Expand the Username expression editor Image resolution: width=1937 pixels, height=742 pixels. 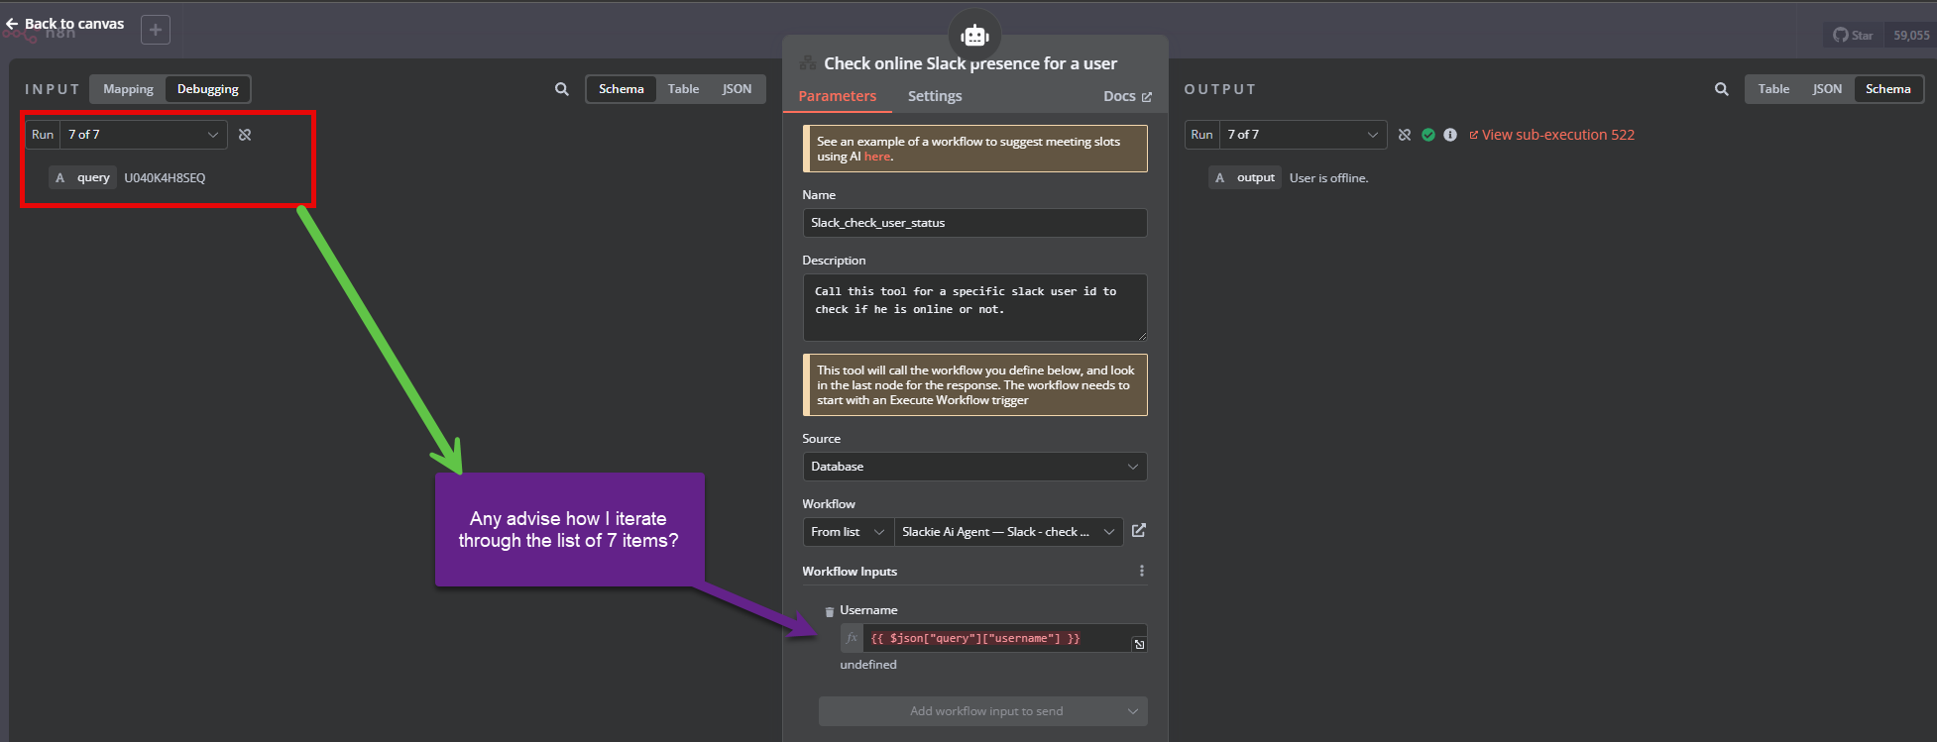pos(1139,644)
